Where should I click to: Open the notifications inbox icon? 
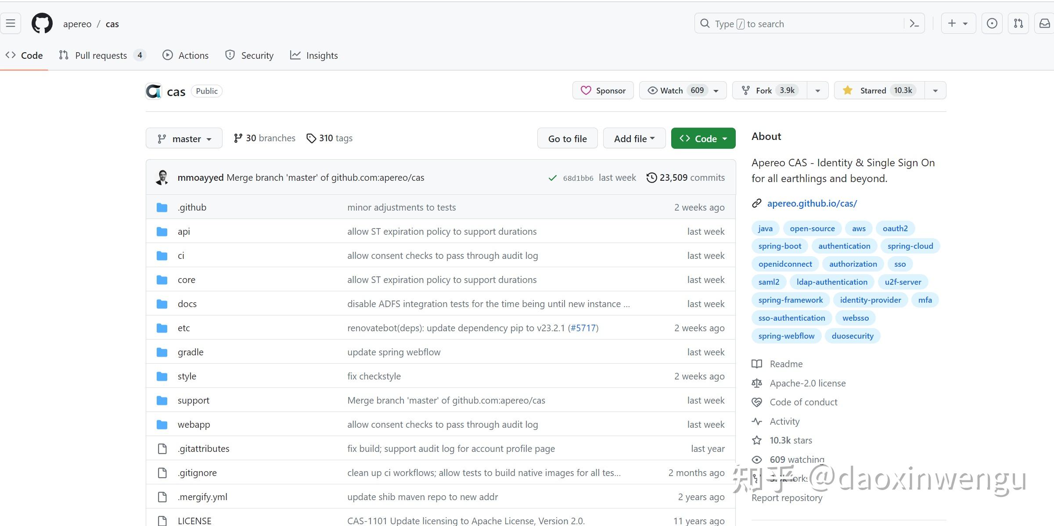pos(1044,23)
